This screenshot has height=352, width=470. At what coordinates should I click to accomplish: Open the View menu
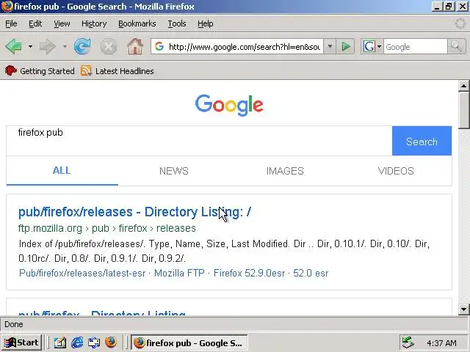click(x=62, y=23)
